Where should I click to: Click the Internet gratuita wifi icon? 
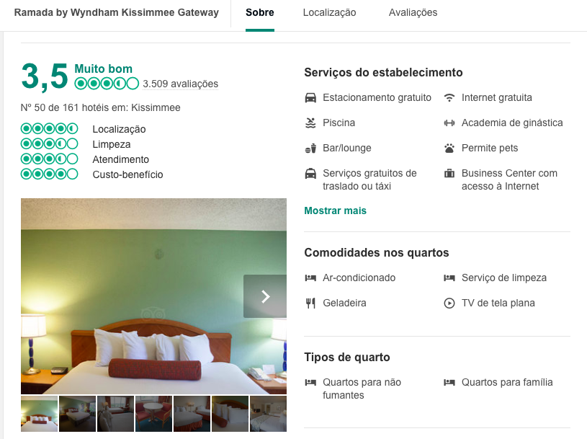(448, 97)
